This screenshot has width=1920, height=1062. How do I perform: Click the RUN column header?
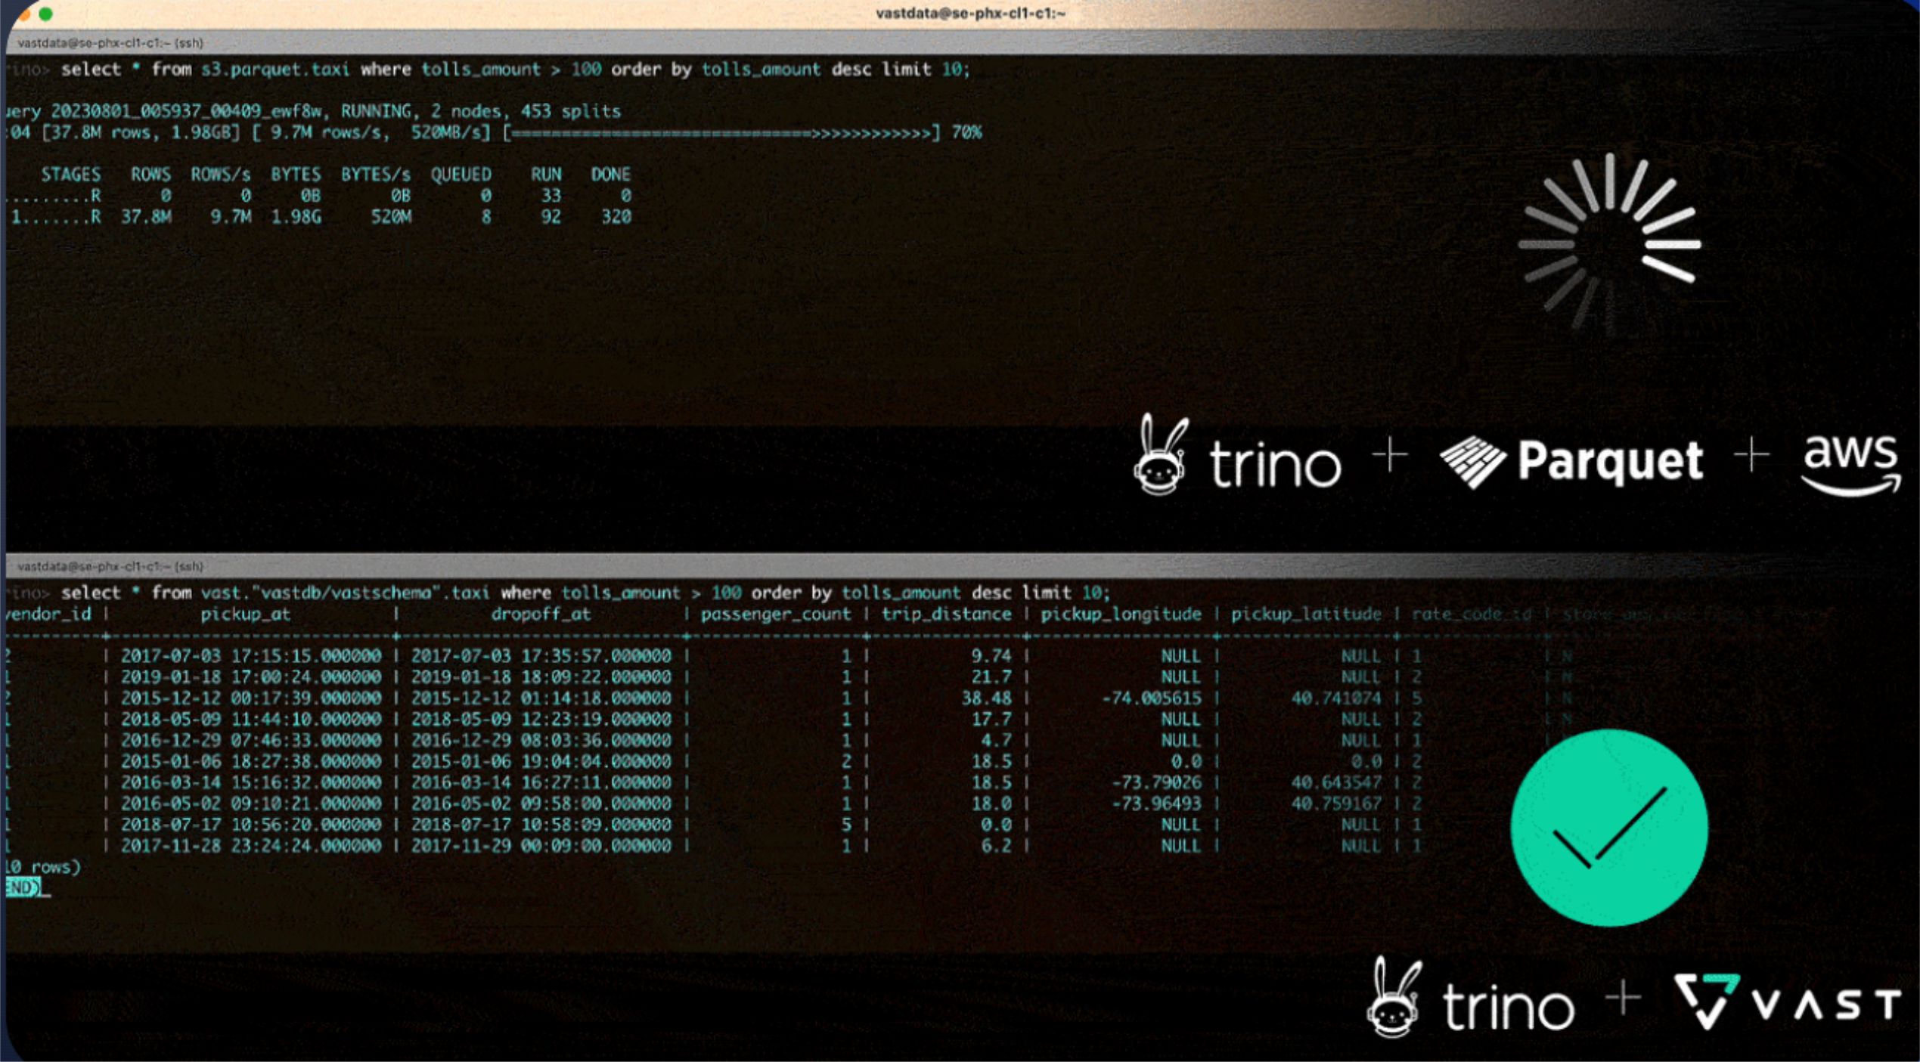[x=546, y=175]
